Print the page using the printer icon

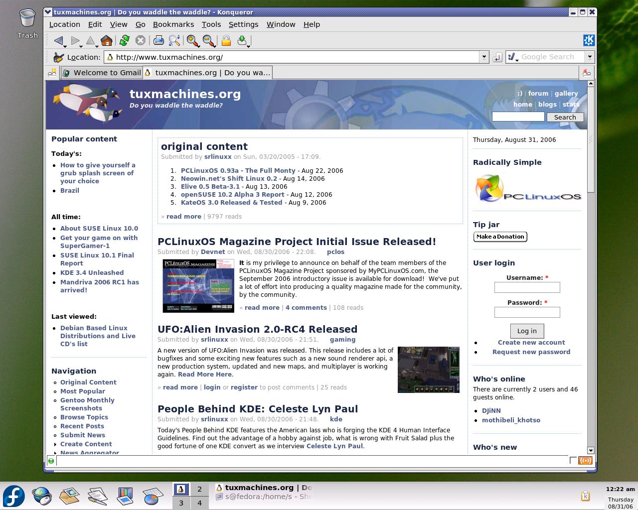(159, 41)
